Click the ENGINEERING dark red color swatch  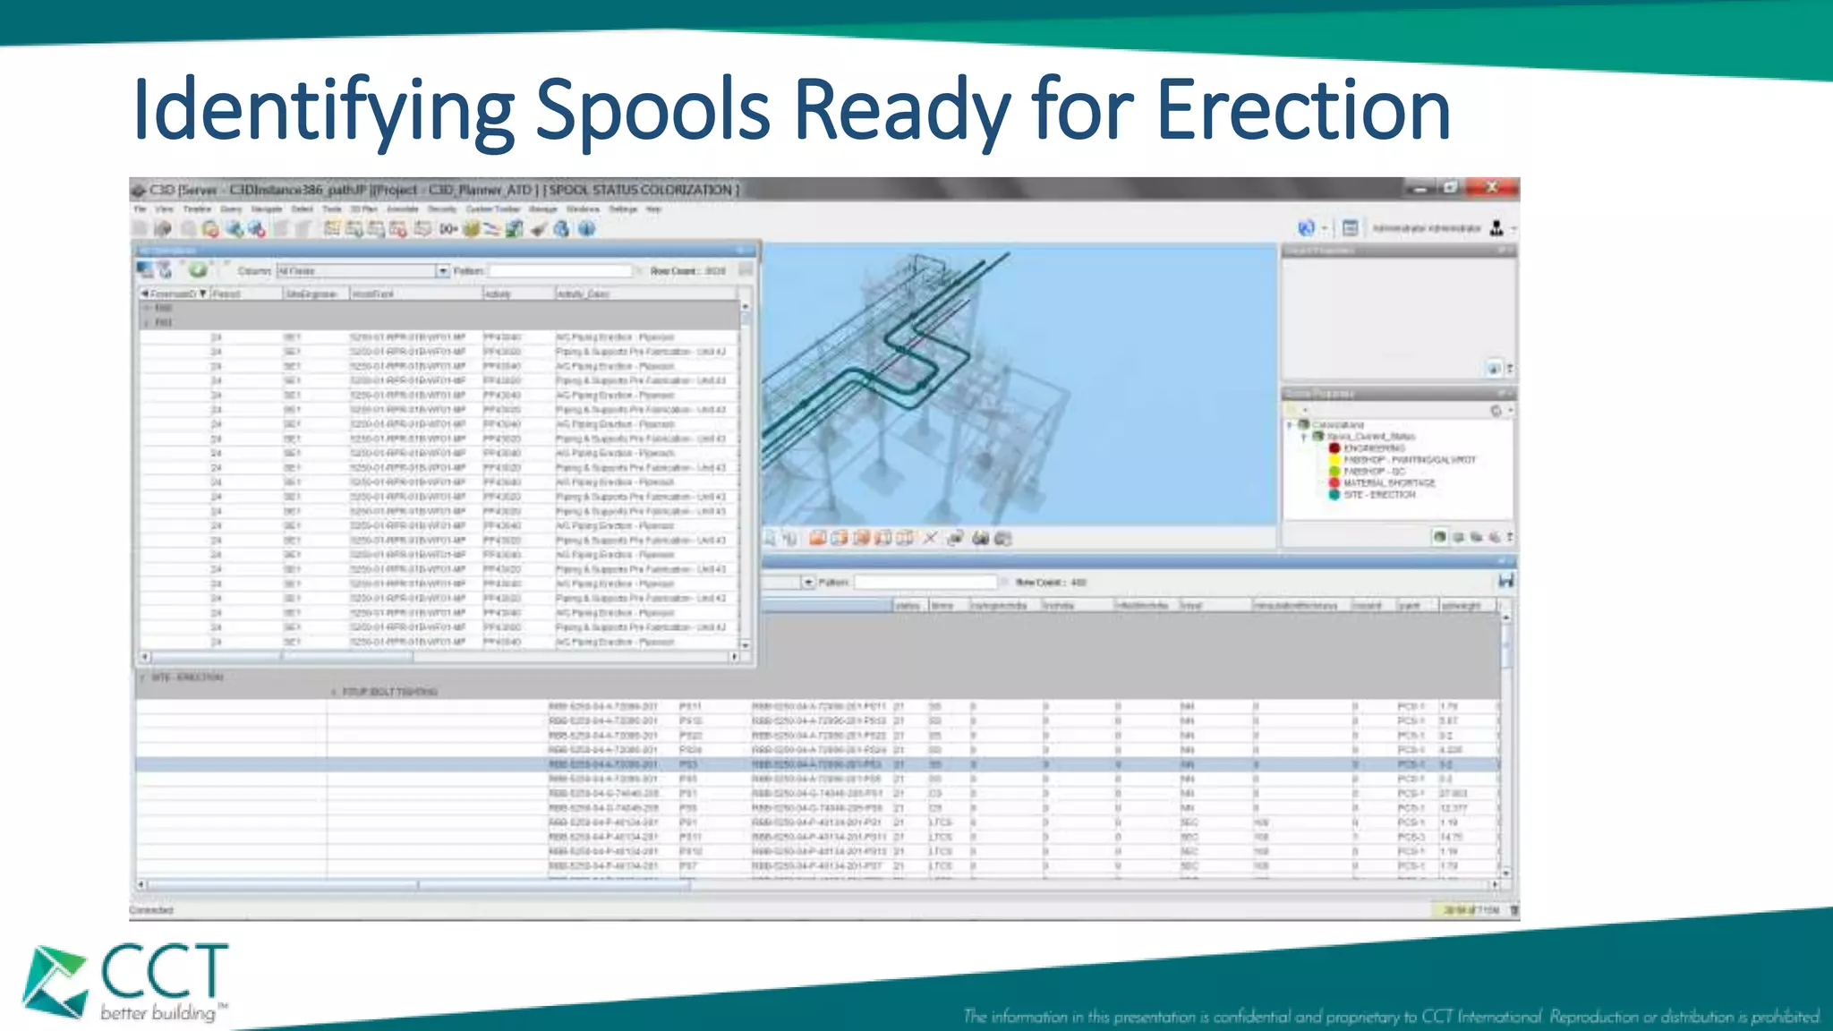(x=1334, y=448)
